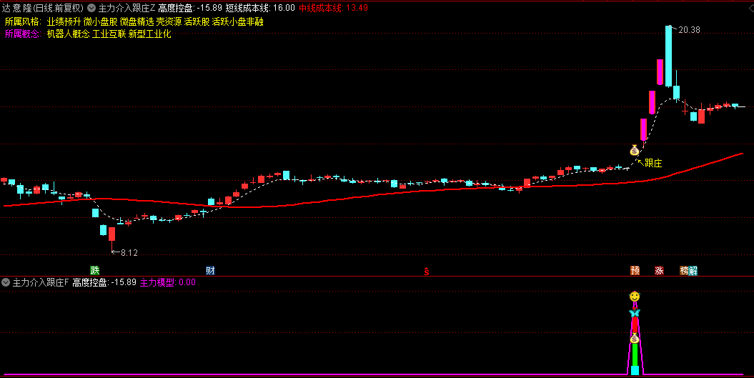Viewport: 754px width, 378px height.
Task: Click the red S marker on the timeline
Action: click(x=426, y=272)
